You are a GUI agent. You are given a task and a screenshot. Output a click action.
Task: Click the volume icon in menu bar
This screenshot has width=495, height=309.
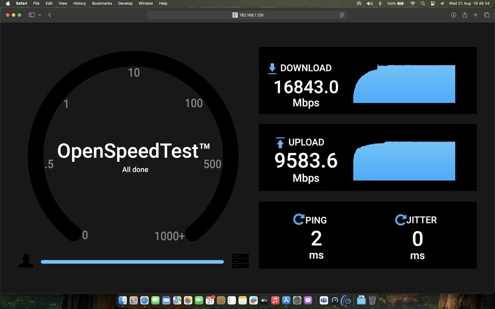coord(370,3)
